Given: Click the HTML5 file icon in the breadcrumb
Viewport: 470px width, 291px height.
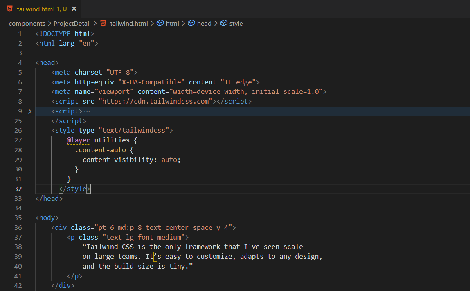Looking at the screenshot, I should 103,23.
